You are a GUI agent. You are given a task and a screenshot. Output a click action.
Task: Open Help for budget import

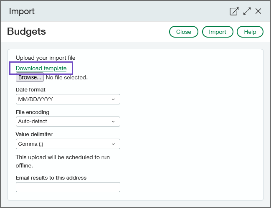coord(250,32)
